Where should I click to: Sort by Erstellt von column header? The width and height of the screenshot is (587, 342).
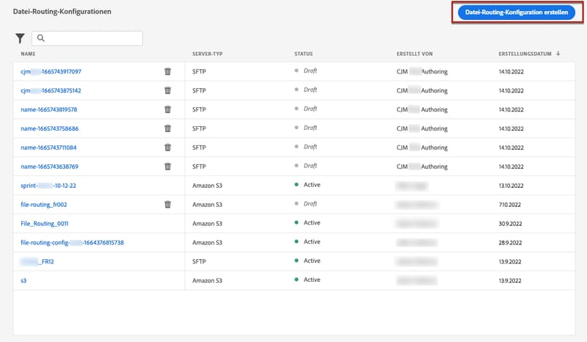point(415,54)
